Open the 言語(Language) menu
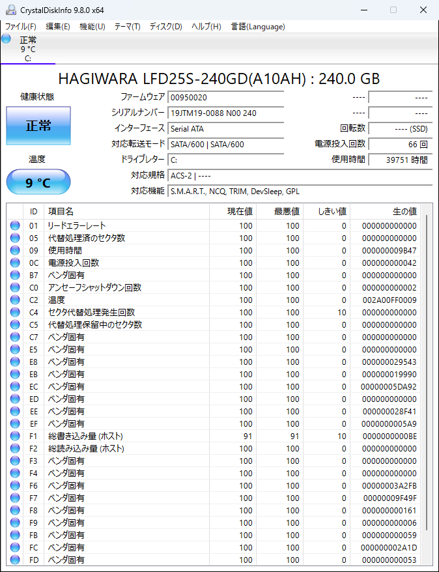Viewport: 439px width, 572px height. coord(258,27)
